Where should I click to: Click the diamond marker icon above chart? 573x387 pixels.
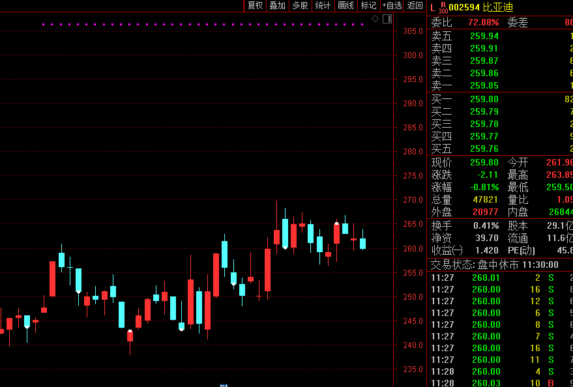[x=375, y=19]
